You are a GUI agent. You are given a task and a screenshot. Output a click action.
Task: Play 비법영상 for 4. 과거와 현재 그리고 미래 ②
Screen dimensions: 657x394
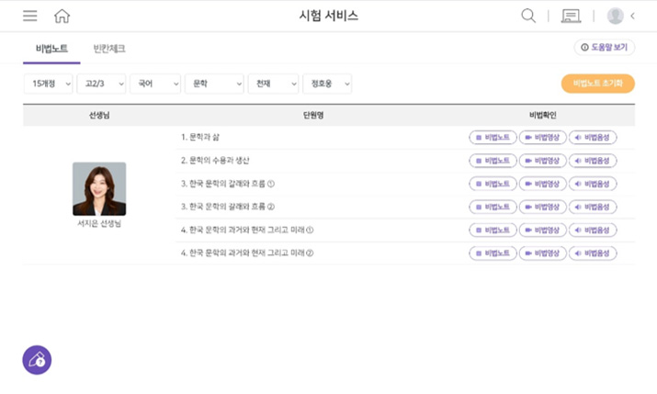pos(543,253)
